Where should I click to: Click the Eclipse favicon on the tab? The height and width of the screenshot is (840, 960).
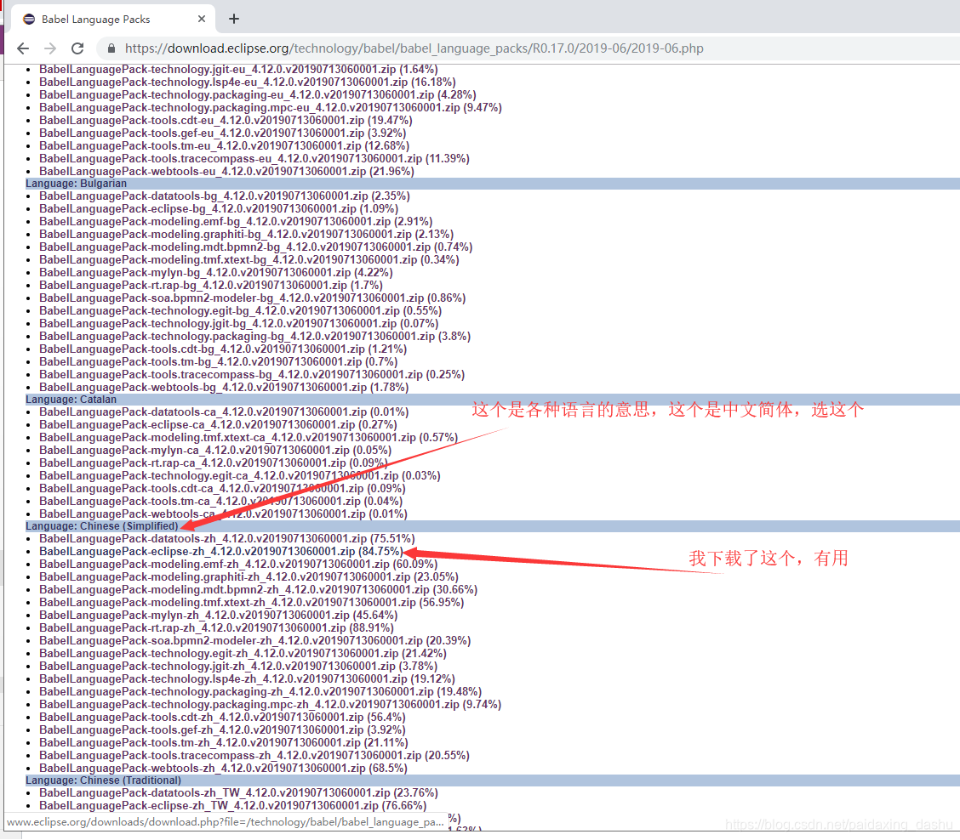pos(29,19)
